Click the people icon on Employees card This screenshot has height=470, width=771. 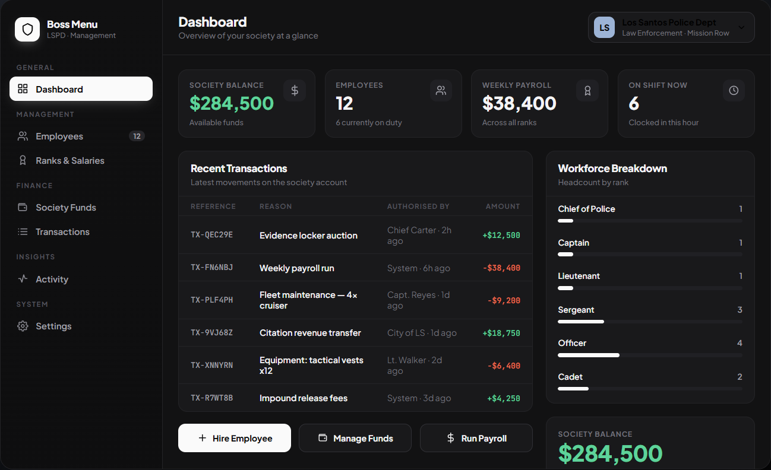point(441,90)
